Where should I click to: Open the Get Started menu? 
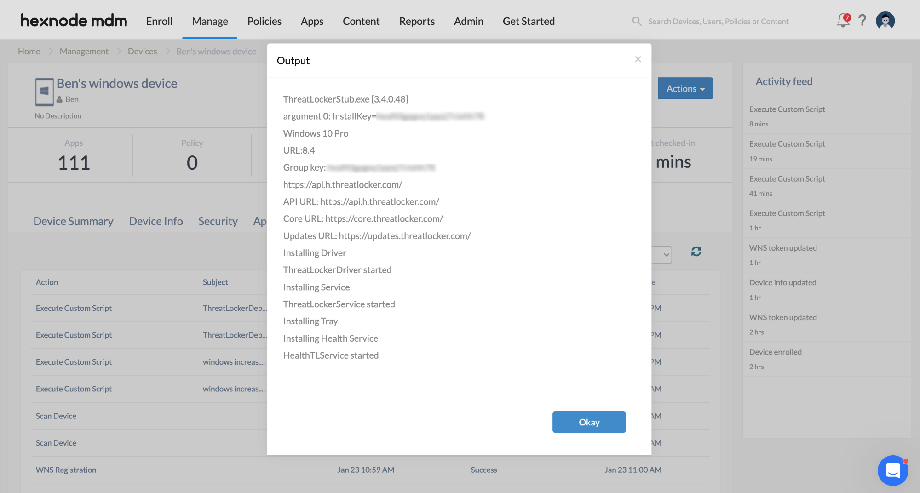click(529, 21)
